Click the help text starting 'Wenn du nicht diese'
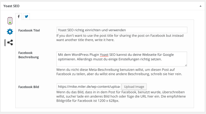Image resolution: width=206 pixels, height=114 pixels. (x=119, y=72)
